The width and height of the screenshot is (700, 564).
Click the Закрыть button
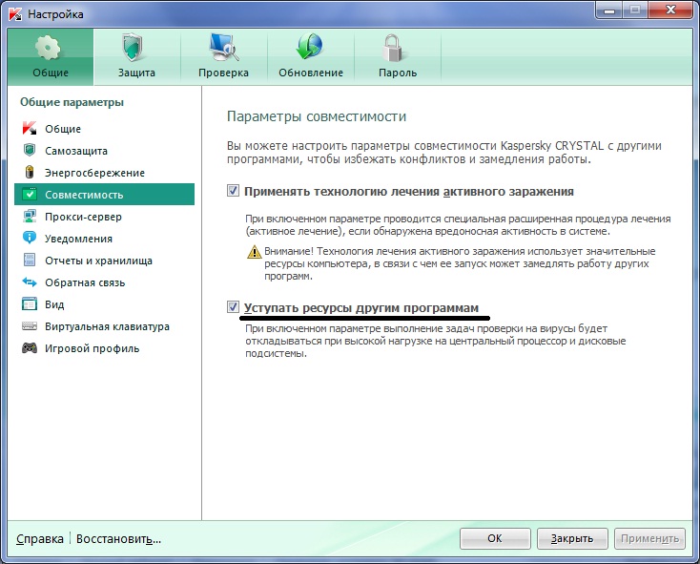tap(572, 538)
